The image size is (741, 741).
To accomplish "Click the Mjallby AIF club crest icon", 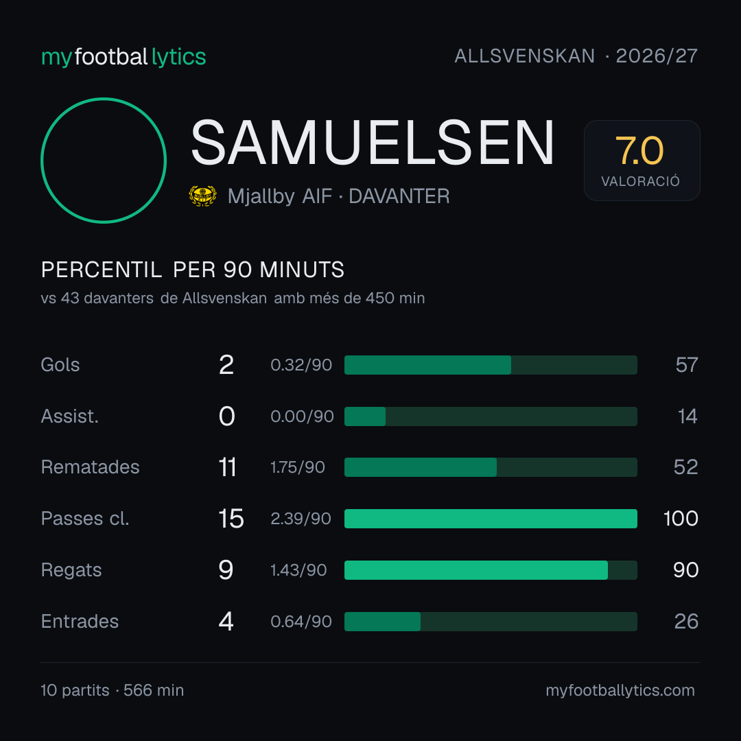I will [x=202, y=196].
